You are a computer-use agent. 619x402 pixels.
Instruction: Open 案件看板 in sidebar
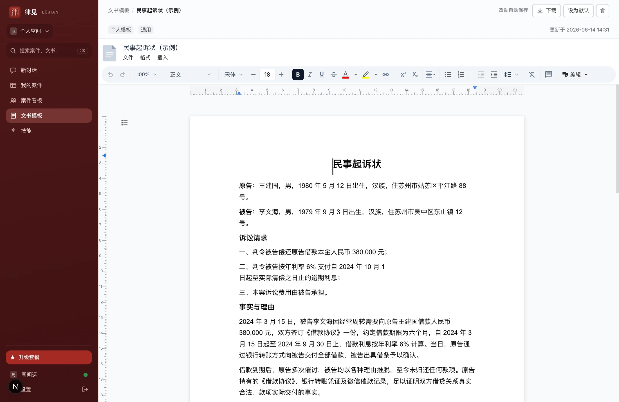(x=49, y=100)
